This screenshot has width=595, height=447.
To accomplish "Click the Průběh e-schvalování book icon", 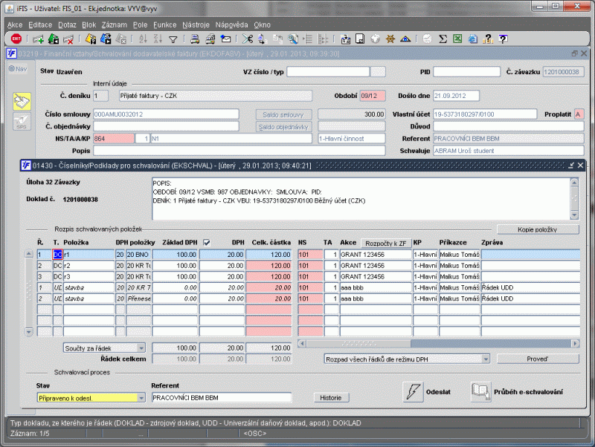I will (x=480, y=392).
